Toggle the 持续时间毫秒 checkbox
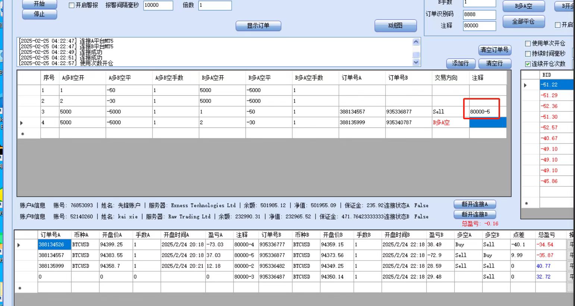575x306 pixels. click(528, 54)
